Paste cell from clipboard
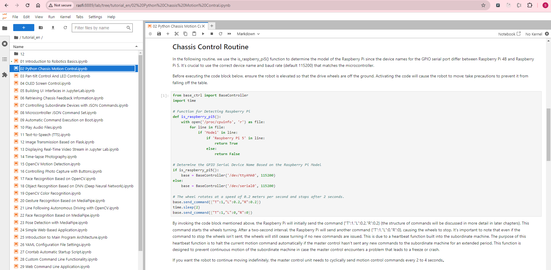 coord(194,34)
